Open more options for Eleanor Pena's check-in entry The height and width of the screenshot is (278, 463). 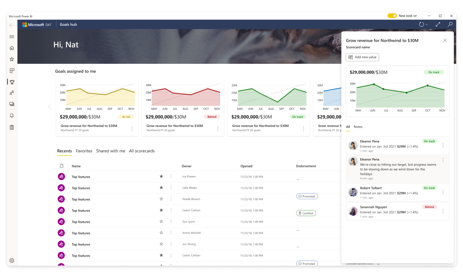click(443, 145)
